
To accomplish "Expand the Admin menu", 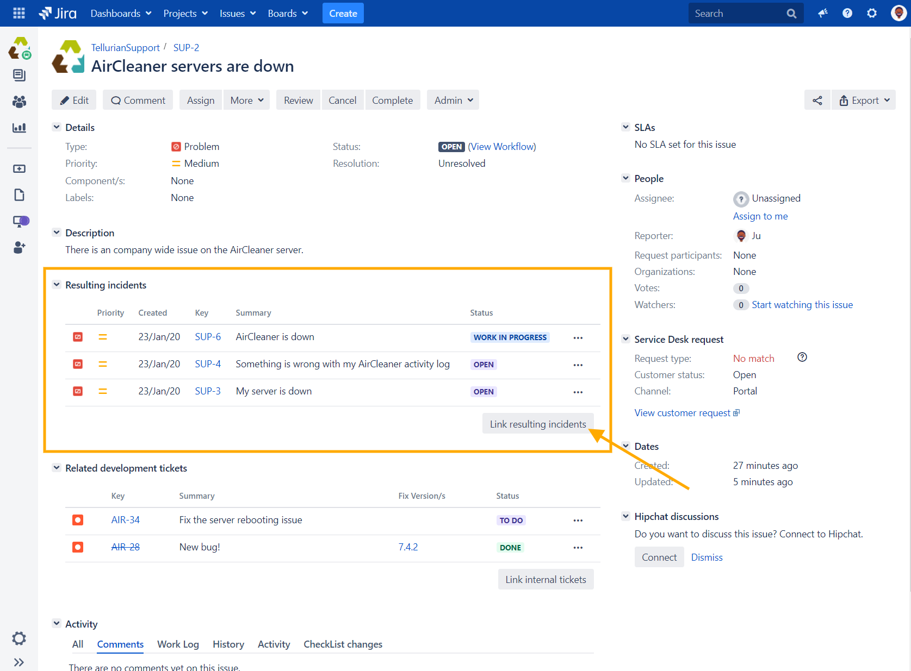I will point(453,100).
